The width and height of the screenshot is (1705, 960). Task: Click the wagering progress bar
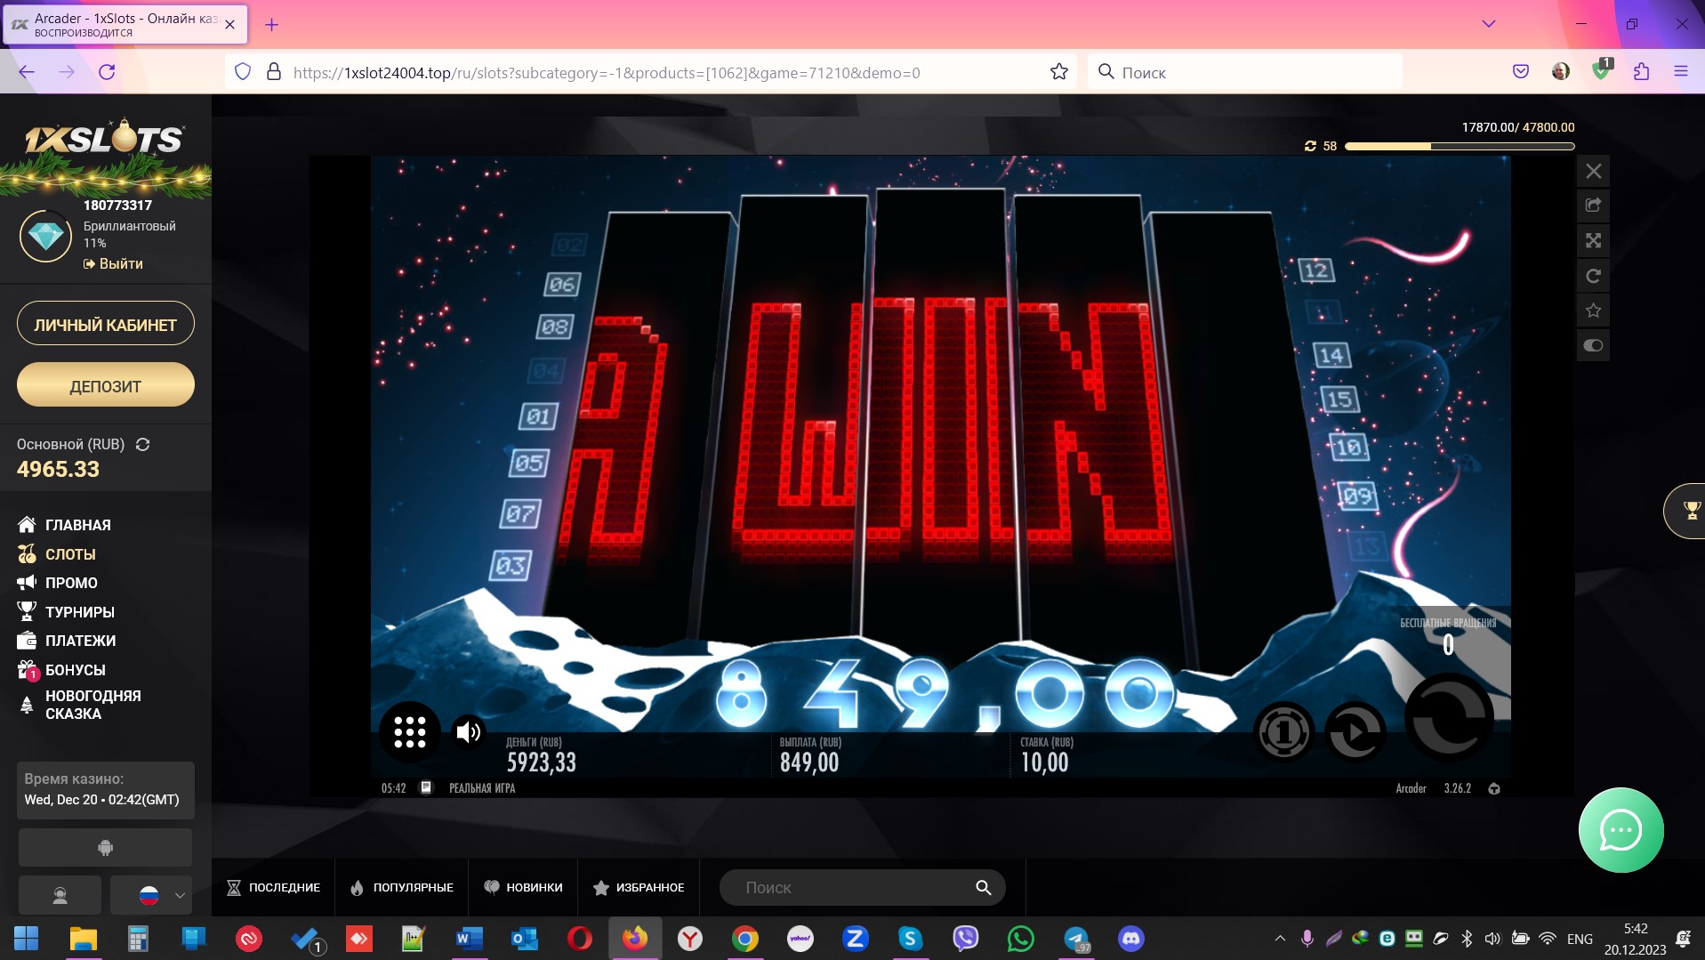tap(1460, 146)
